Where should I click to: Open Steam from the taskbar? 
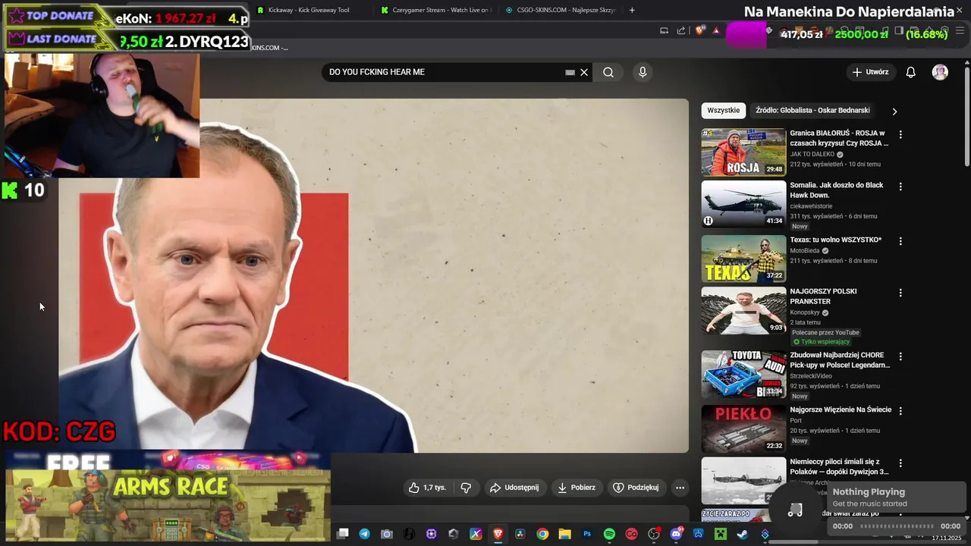(x=743, y=534)
